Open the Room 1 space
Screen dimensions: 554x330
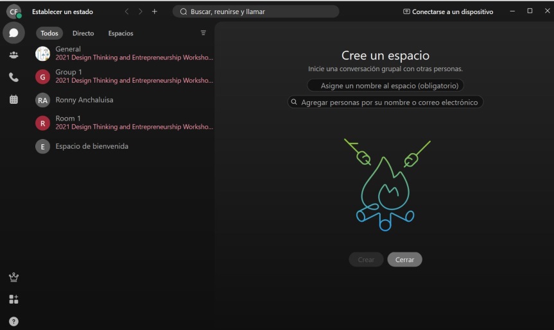[x=124, y=122]
